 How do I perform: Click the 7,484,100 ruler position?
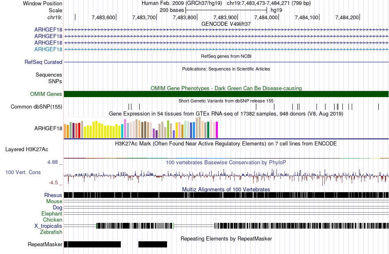[x=306, y=17]
